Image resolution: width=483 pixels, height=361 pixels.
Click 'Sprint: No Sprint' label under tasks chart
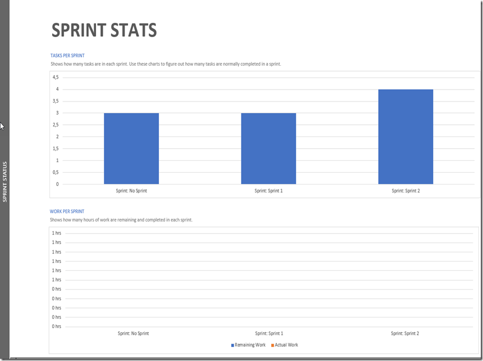point(132,191)
